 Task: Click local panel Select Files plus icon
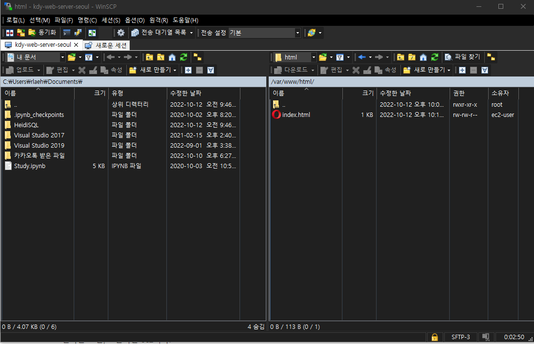(188, 70)
